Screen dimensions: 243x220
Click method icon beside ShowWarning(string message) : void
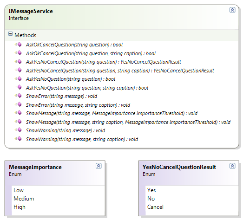tap(18, 130)
